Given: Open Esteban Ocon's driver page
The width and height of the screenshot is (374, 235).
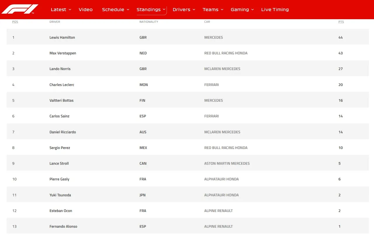Looking at the screenshot, I should pyautogui.click(x=61, y=211).
